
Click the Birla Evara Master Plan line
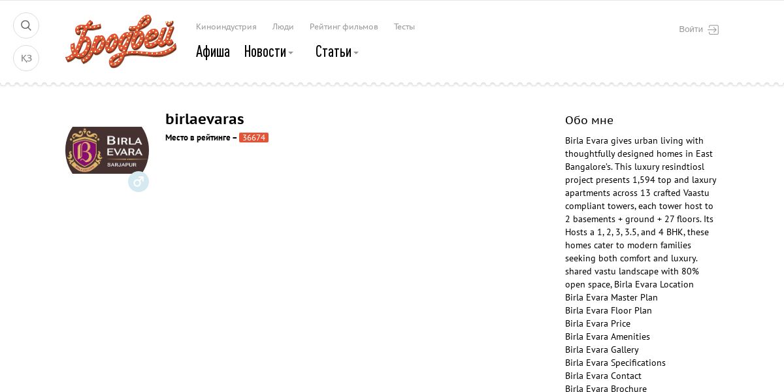[x=612, y=297]
